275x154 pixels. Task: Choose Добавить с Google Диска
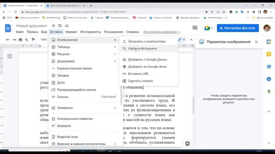pos(149,59)
